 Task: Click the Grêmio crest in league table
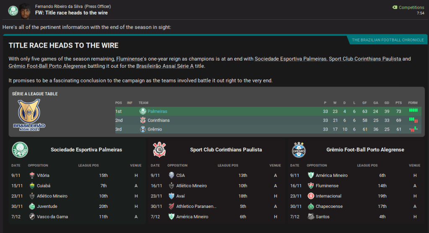pyautogui.click(x=143, y=130)
